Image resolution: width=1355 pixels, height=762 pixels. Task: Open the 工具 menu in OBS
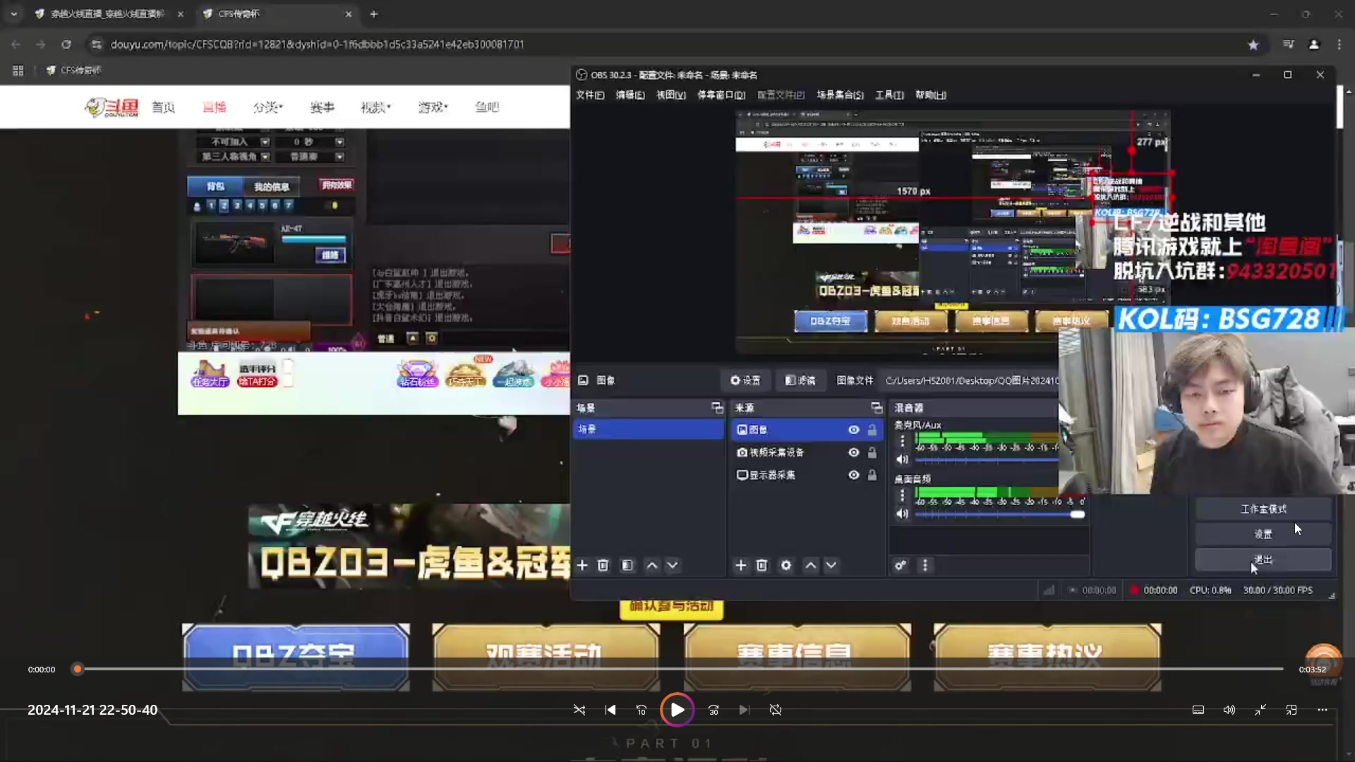click(889, 95)
